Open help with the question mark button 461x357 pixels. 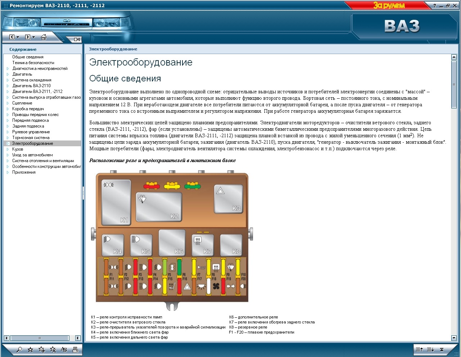click(435, 6)
